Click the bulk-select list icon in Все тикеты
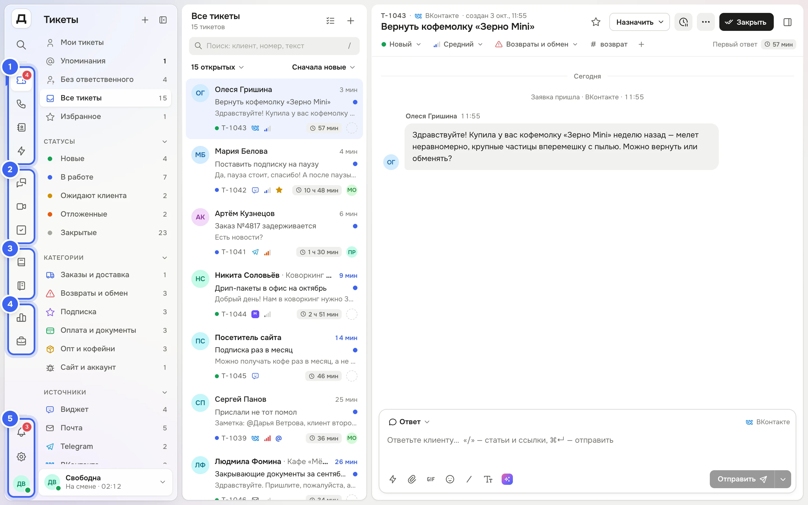The image size is (808, 505). (330, 21)
